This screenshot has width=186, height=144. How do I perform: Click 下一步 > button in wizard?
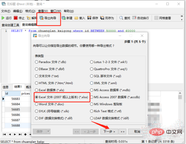click(109, 131)
